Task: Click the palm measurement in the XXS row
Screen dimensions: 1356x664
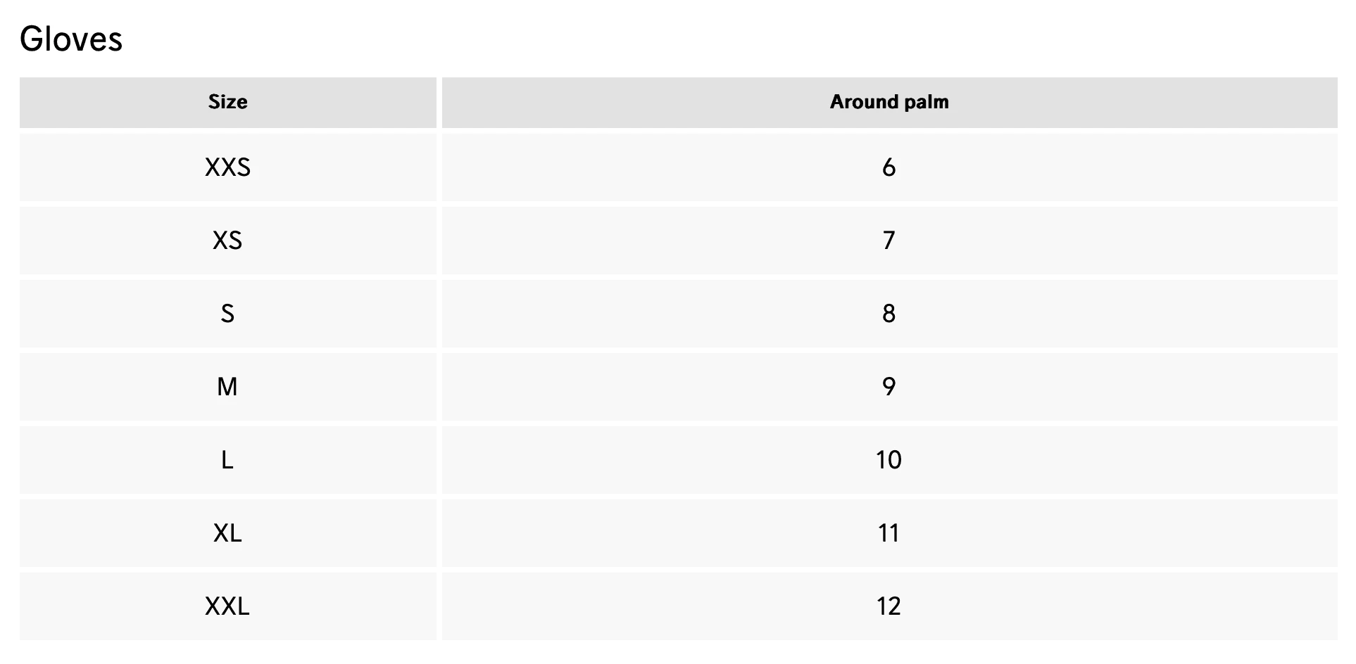Action: [889, 167]
